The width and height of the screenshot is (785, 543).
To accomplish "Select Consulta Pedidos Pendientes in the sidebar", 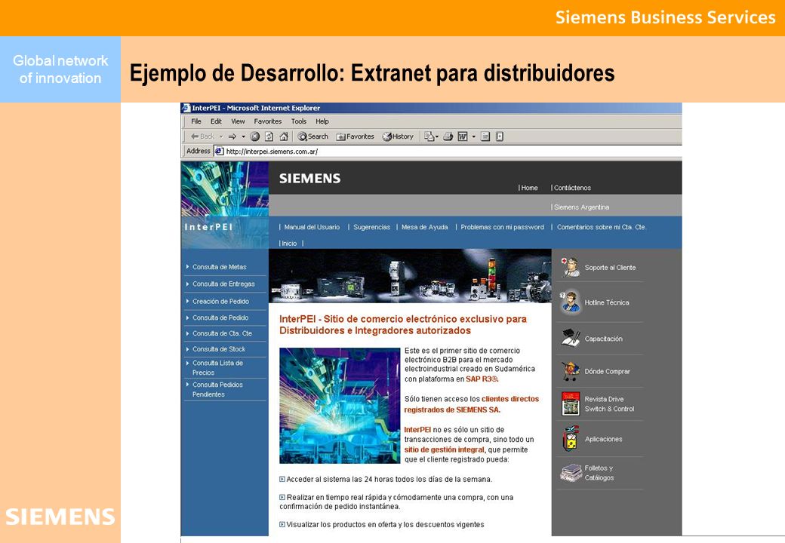I will pyautogui.click(x=218, y=389).
